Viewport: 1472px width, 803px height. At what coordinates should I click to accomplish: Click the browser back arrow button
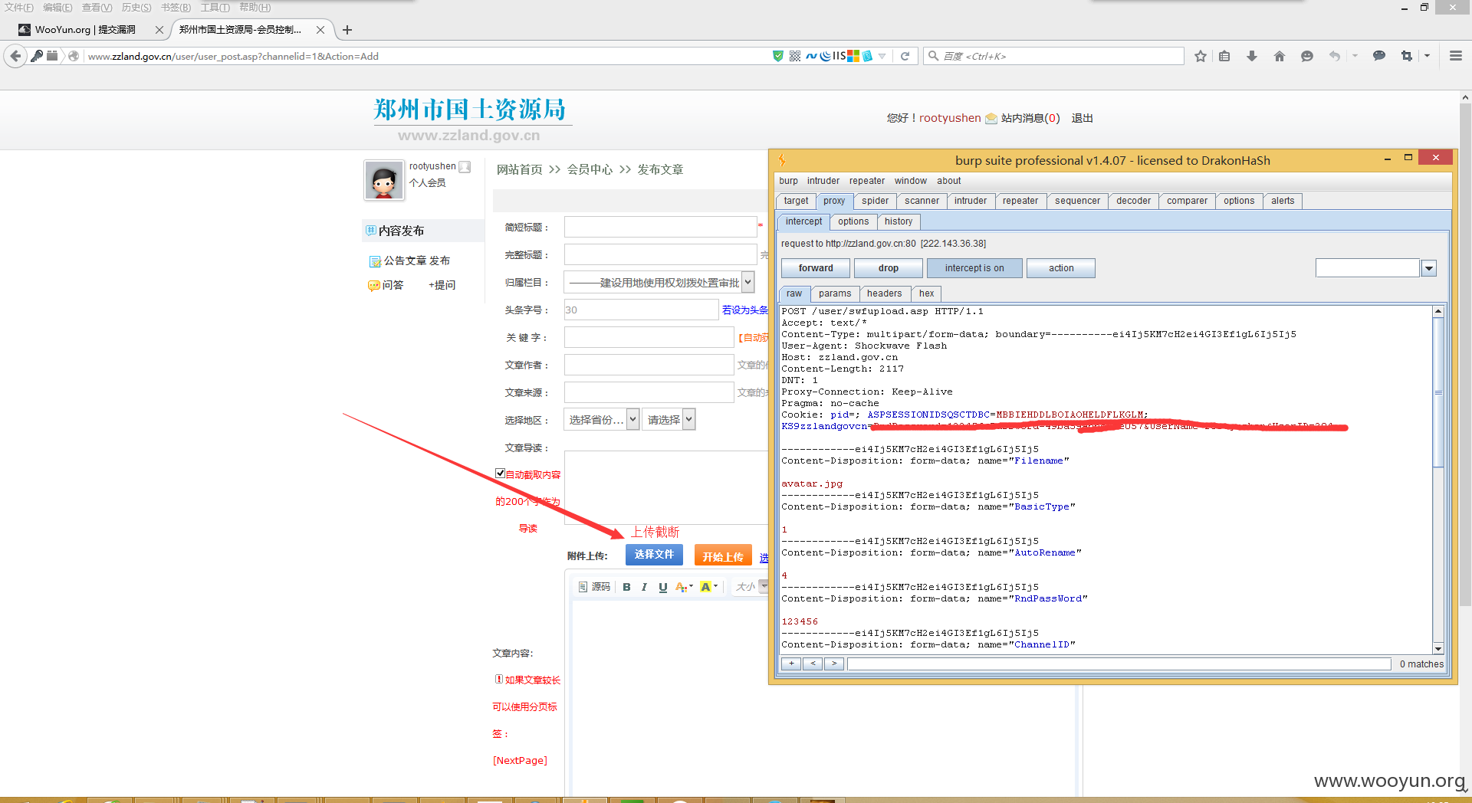[15, 56]
